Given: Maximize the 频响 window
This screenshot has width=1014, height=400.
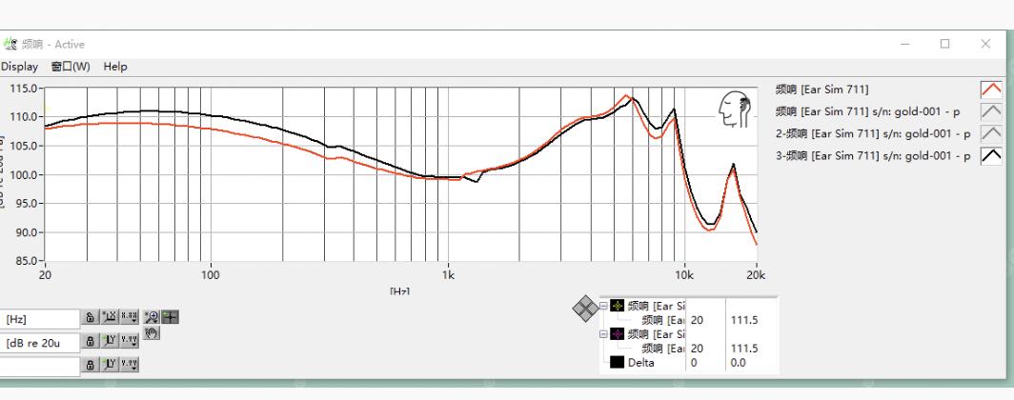Looking at the screenshot, I should coord(944,44).
